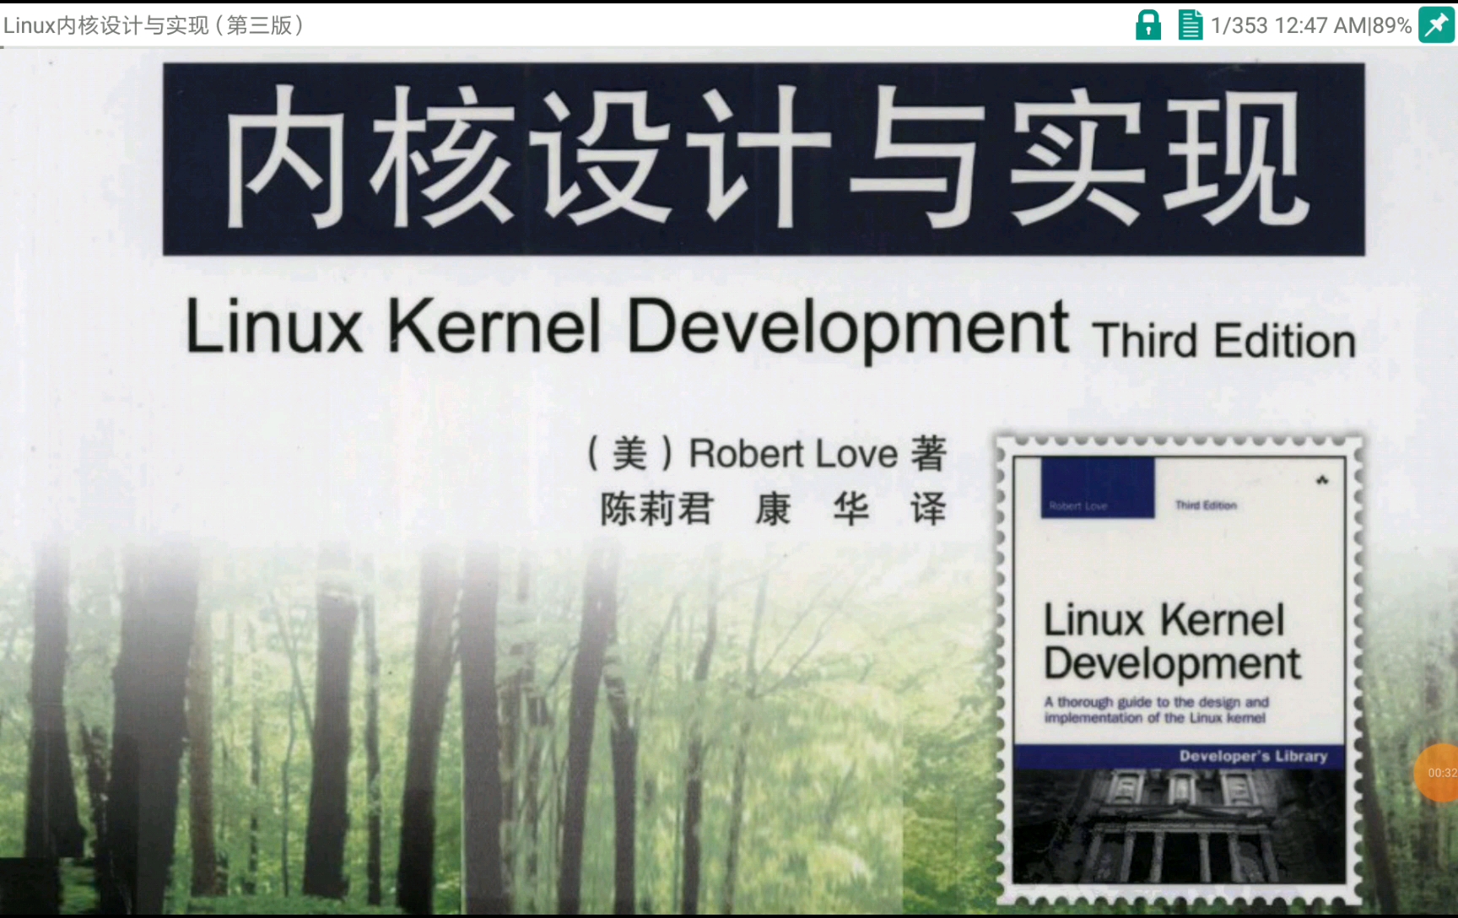Tap the teal lock icon to unlock screen rotation

point(1148,25)
